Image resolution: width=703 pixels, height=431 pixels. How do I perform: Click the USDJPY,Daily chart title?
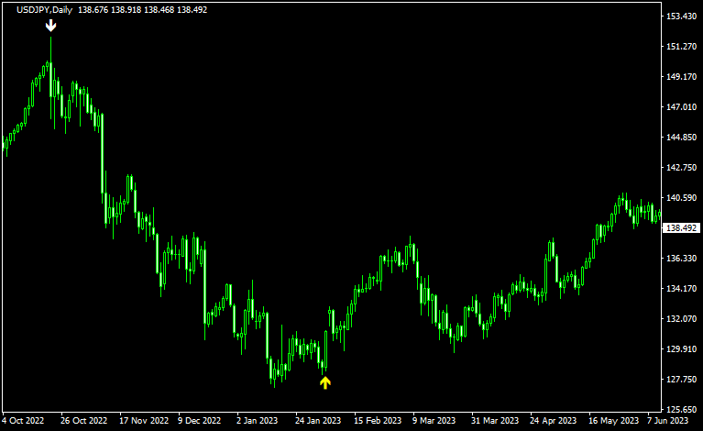pos(45,9)
